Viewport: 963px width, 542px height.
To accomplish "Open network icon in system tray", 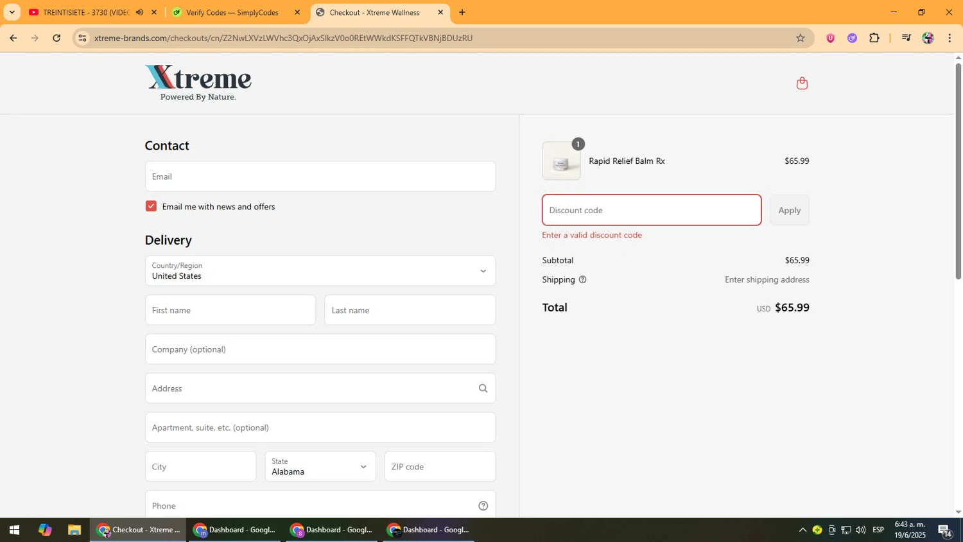I will (846, 530).
